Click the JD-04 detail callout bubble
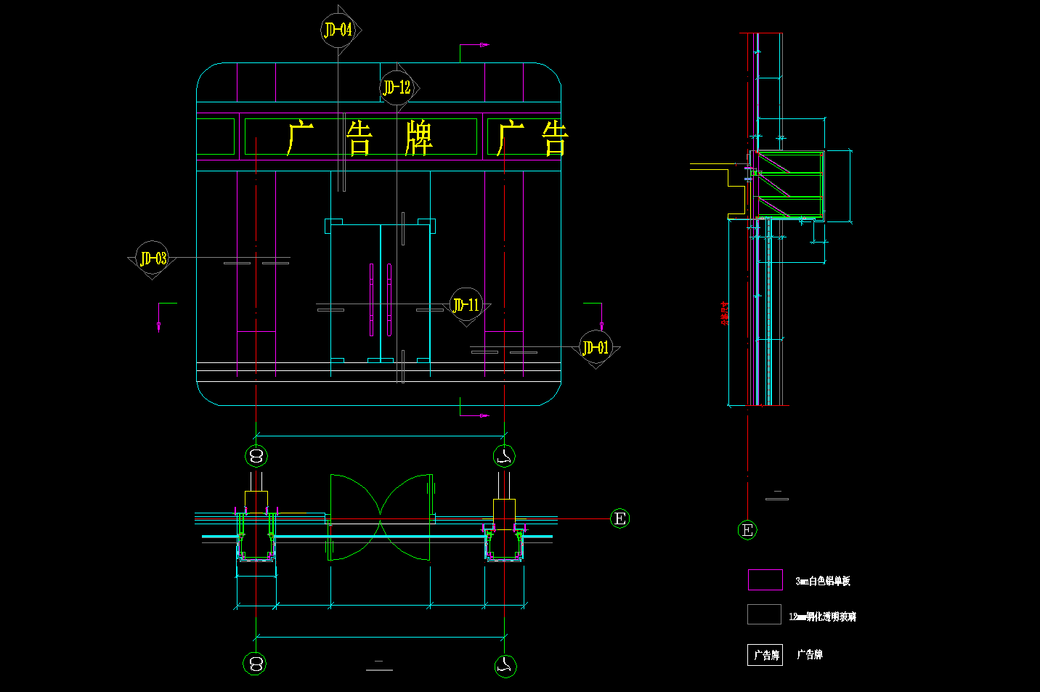The height and width of the screenshot is (692, 1040). [338, 30]
